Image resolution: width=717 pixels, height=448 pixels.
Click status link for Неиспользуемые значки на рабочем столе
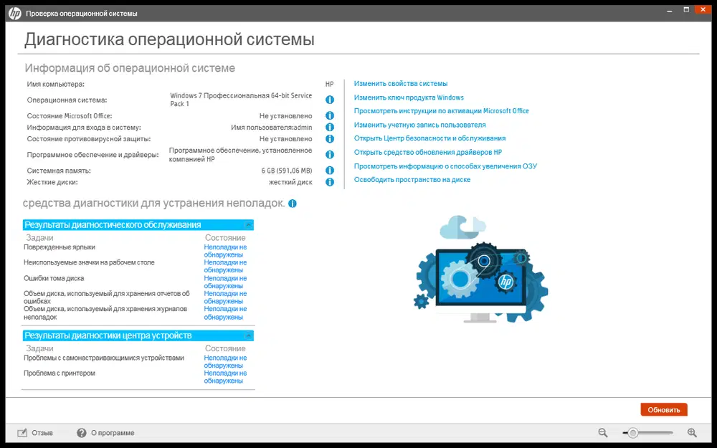[x=225, y=266]
